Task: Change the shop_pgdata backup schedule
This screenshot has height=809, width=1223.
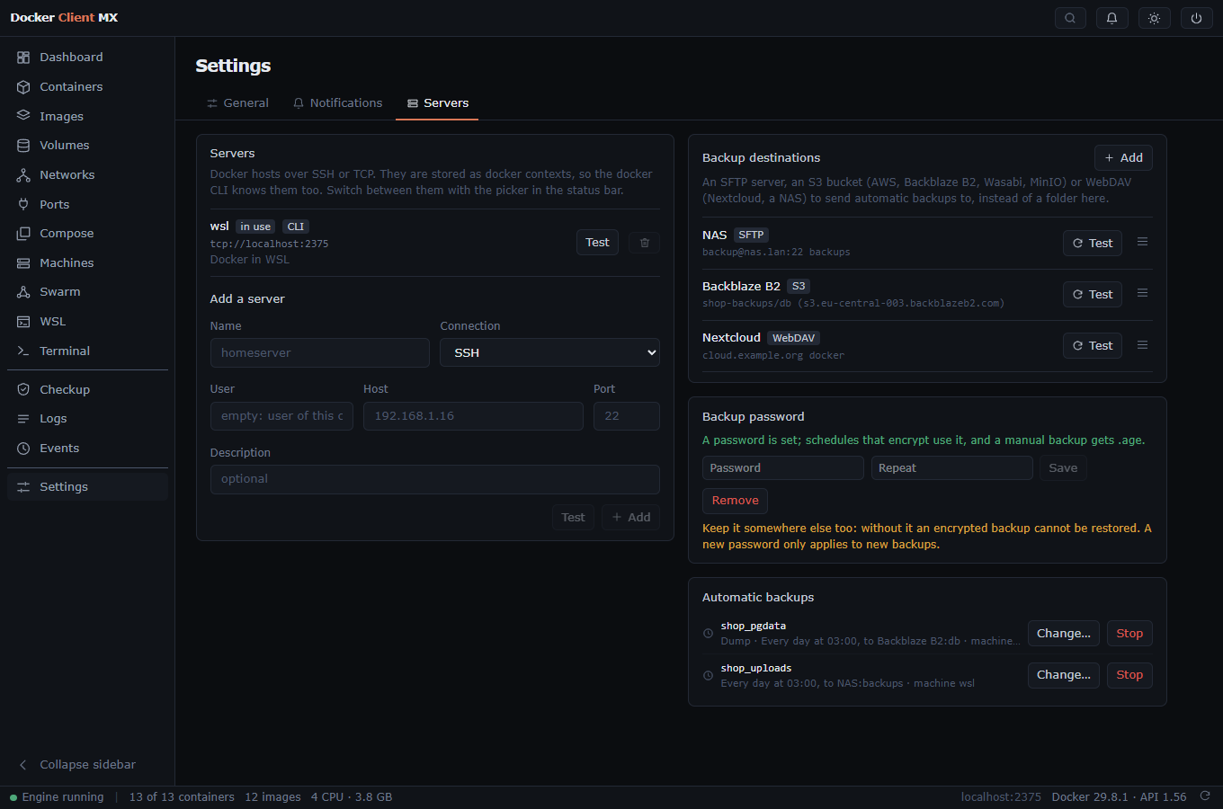Action: (1064, 634)
